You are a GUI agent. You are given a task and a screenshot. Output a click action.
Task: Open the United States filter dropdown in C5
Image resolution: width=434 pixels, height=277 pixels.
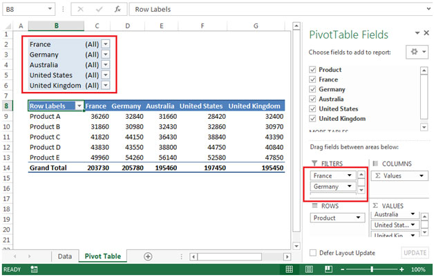tap(106, 75)
